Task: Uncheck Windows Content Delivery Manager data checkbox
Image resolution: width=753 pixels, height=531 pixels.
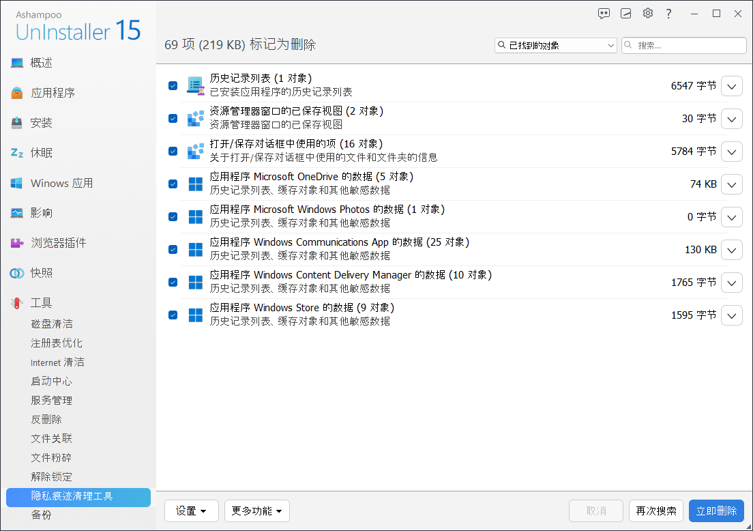Action: [x=173, y=282]
